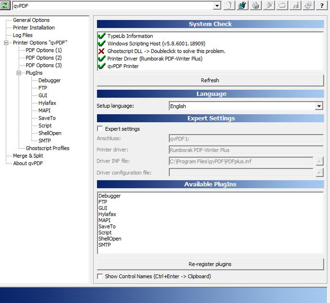330x303 pixels.
Task: Click browse icon for Driver configuration file
Action: [320, 172]
